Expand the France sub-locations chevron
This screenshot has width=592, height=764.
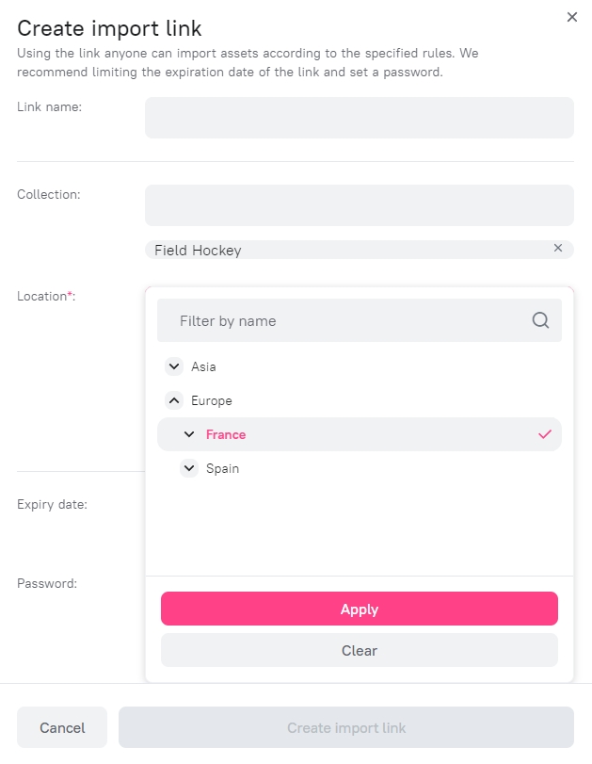189,434
